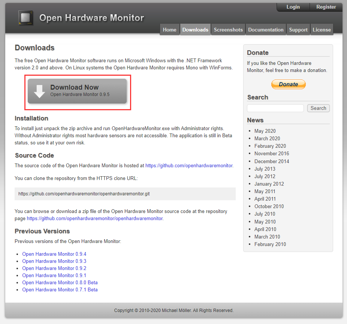View the License tab

(322, 30)
